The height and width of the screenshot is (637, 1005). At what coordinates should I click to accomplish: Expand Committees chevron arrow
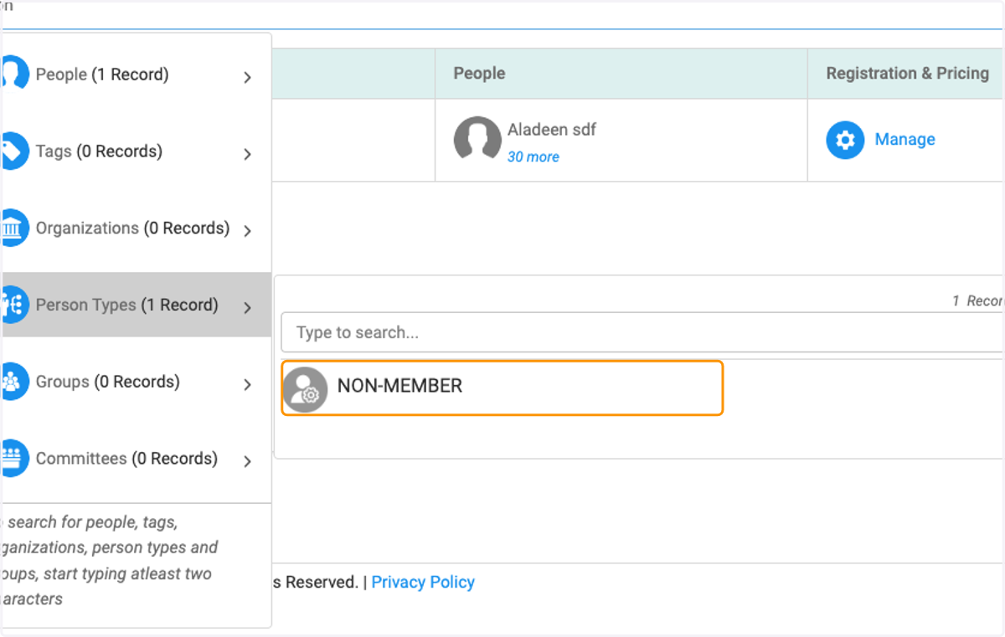click(247, 461)
